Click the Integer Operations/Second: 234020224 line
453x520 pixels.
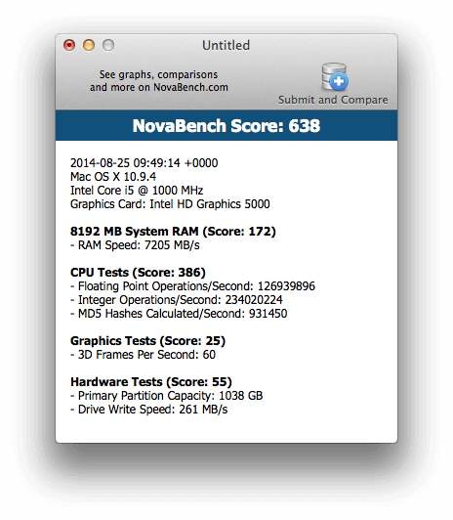(177, 300)
